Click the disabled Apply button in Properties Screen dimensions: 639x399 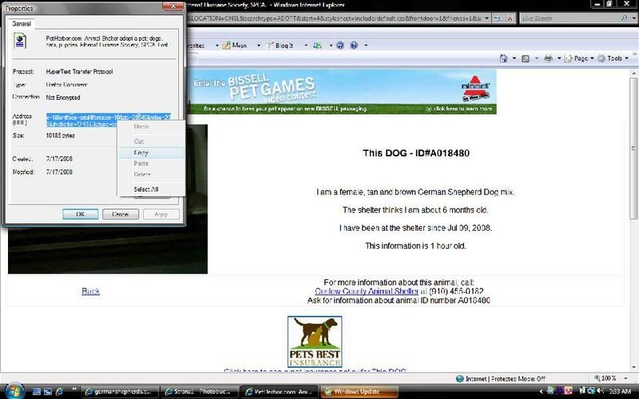[161, 214]
